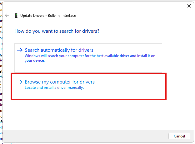Click the Cancel button
Image resolution: width=195 pixels, height=144 pixels.
click(179, 136)
